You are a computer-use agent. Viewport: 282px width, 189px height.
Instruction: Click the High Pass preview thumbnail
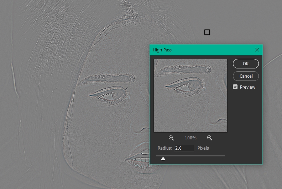(190, 96)
